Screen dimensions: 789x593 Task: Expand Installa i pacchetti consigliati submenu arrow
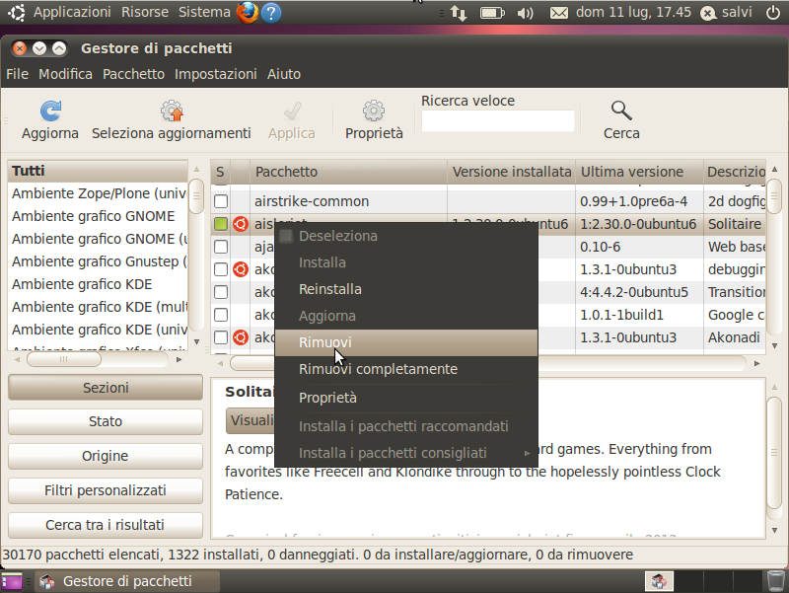pyautogui.click(x=527, y=453)
